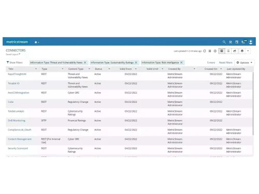Open the Compliance.AI_OAuth connector
259x194 pixels.
coord(20,130)
